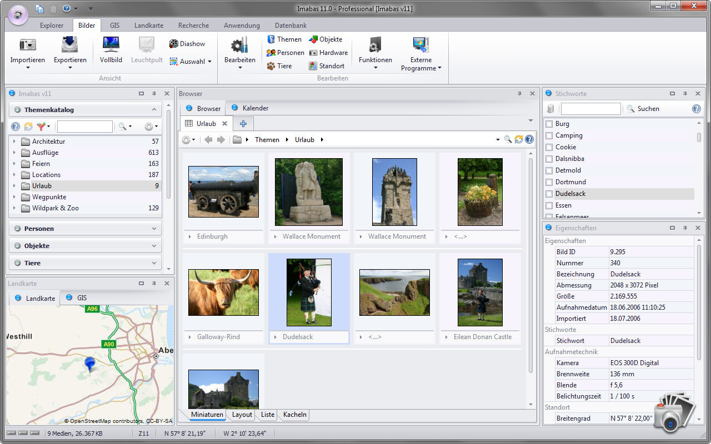Screen dimensions: 711x444
Task: Navigate forward in the browser path bar
Action: point(221,140)
